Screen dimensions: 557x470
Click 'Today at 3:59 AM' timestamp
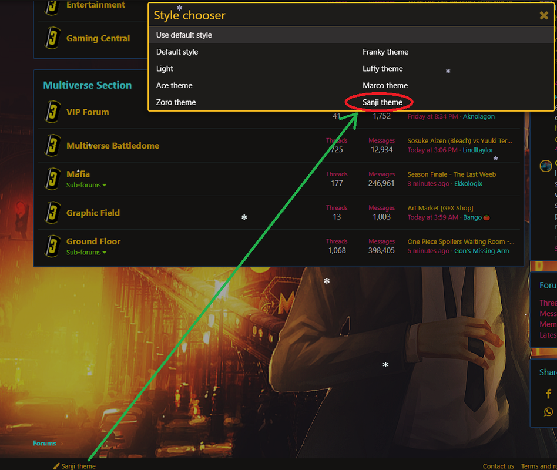tap(432, 217)
